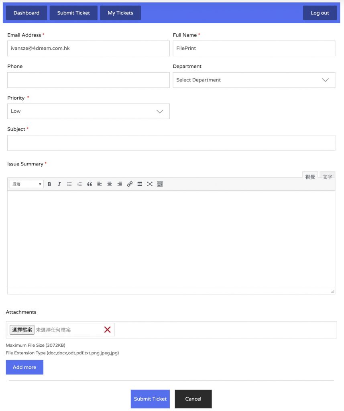Click the 選擇檔案 choose file button

(x=22, y=330)
